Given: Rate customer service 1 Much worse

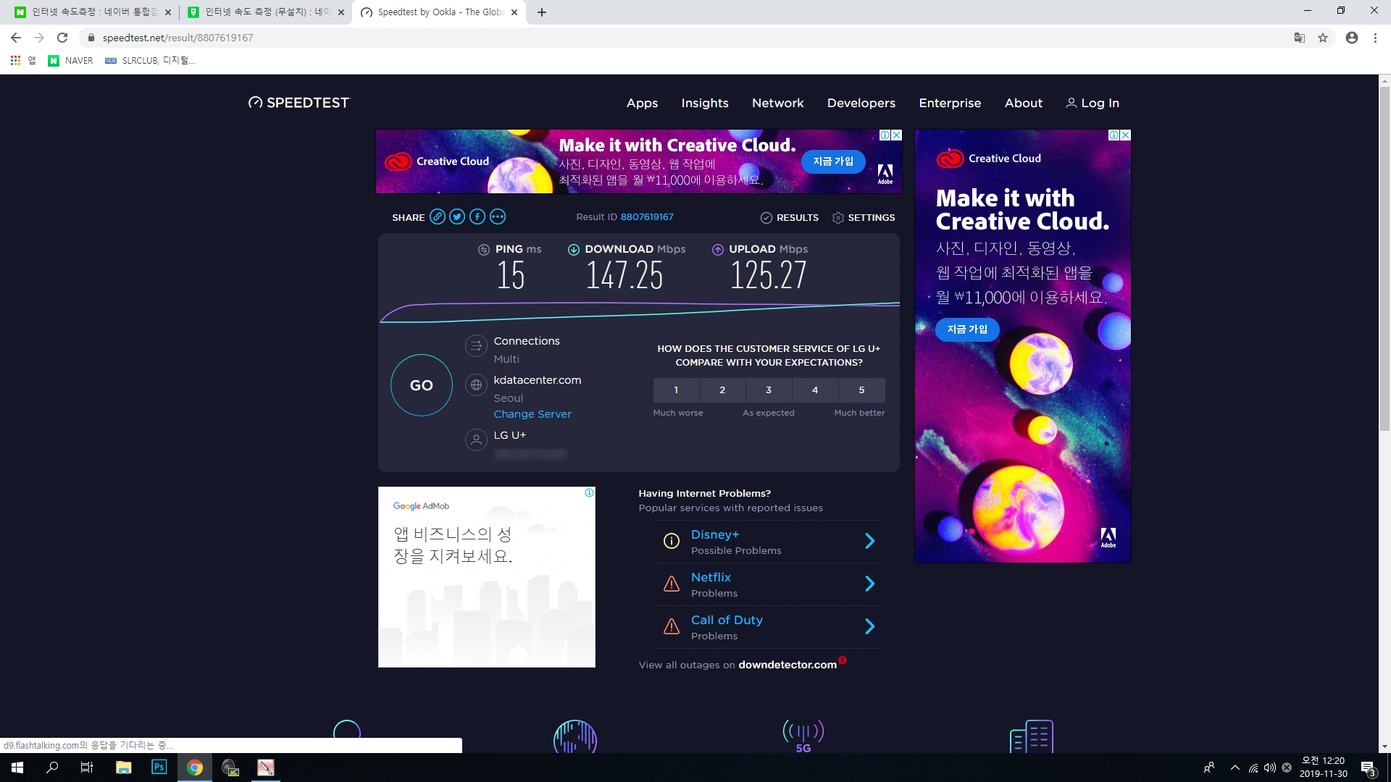Looking at the screenshot, I should coord(676,390).
